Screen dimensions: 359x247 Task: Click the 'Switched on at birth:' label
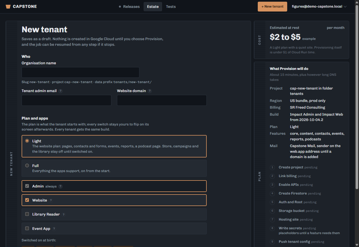(x=39, y=240)
